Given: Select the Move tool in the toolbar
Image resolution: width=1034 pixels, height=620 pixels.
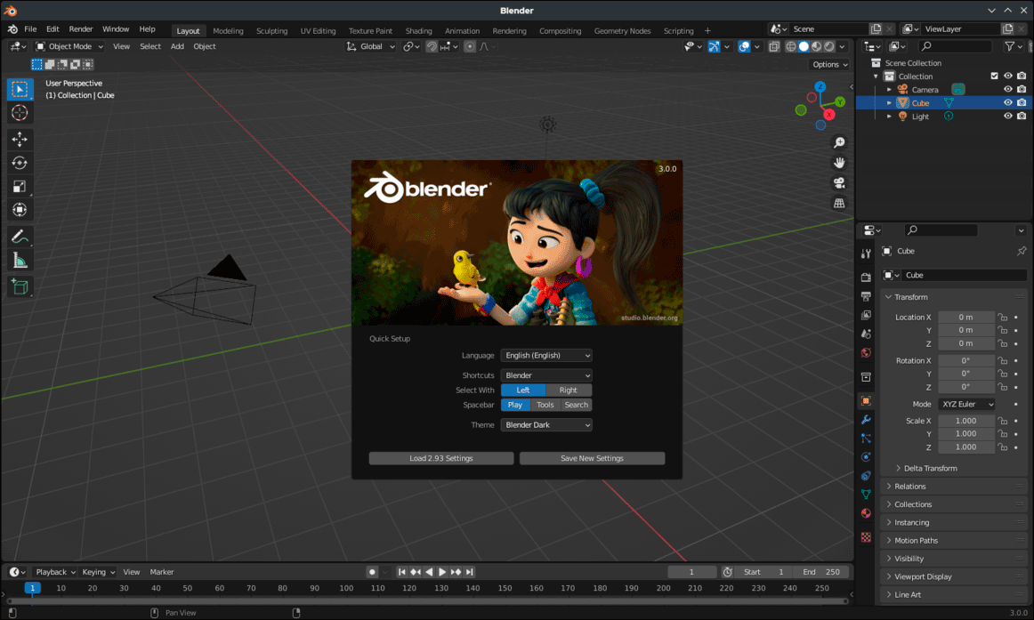Looking at the screenshot, I should coord(20,139).
